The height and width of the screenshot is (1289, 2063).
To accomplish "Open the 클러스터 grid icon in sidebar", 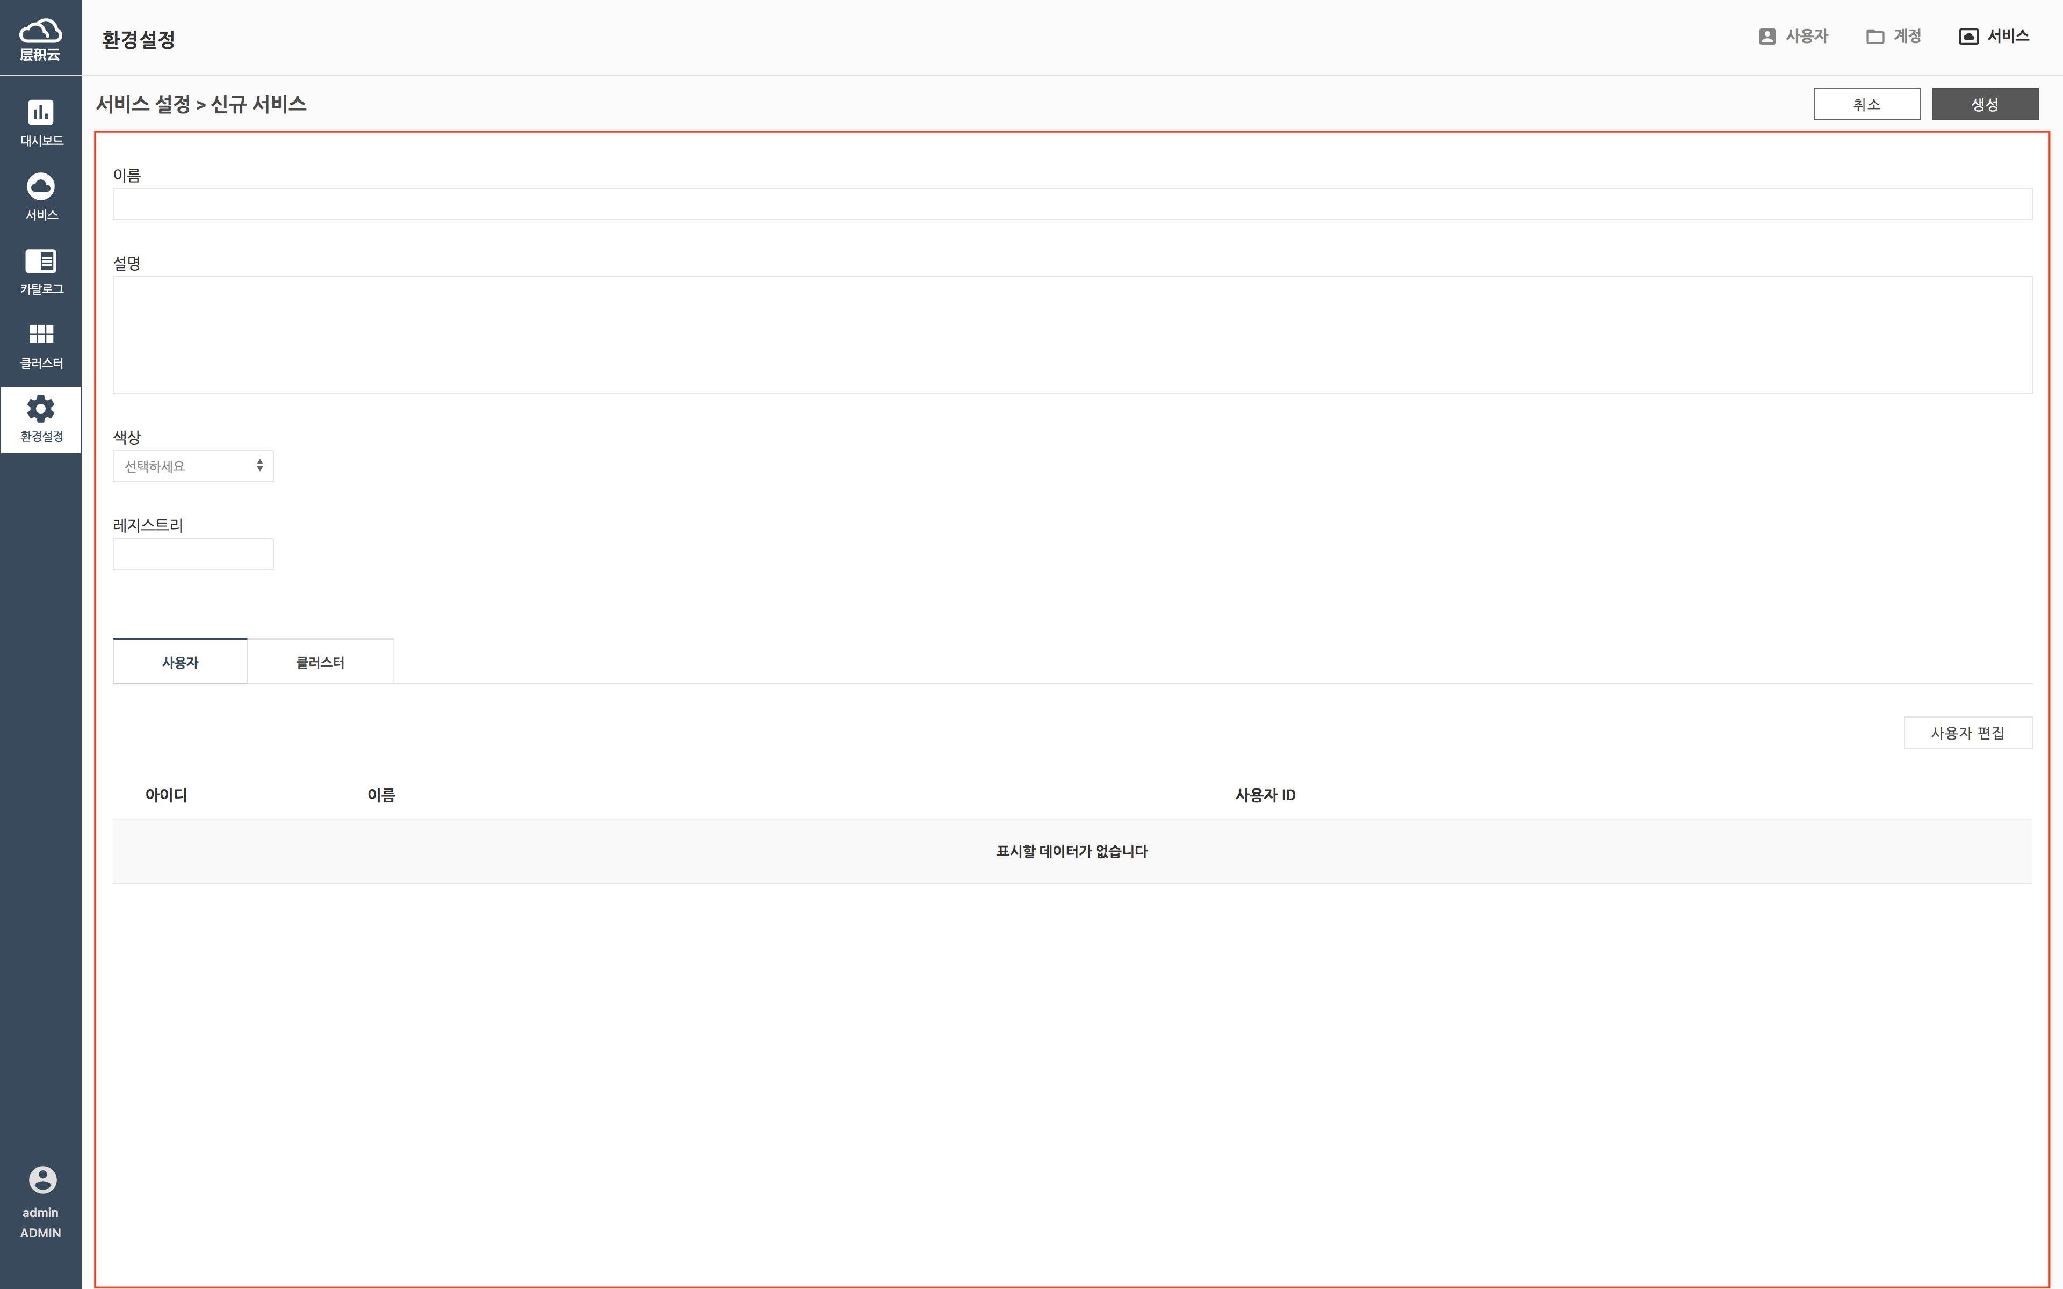I will tap(40, 334).
